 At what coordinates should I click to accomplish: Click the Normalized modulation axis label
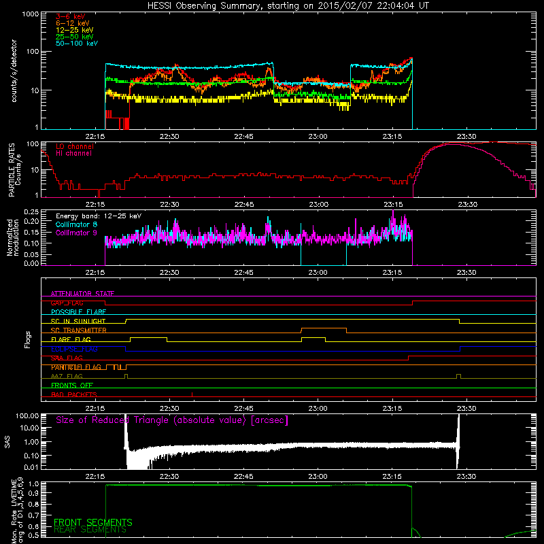12,237
